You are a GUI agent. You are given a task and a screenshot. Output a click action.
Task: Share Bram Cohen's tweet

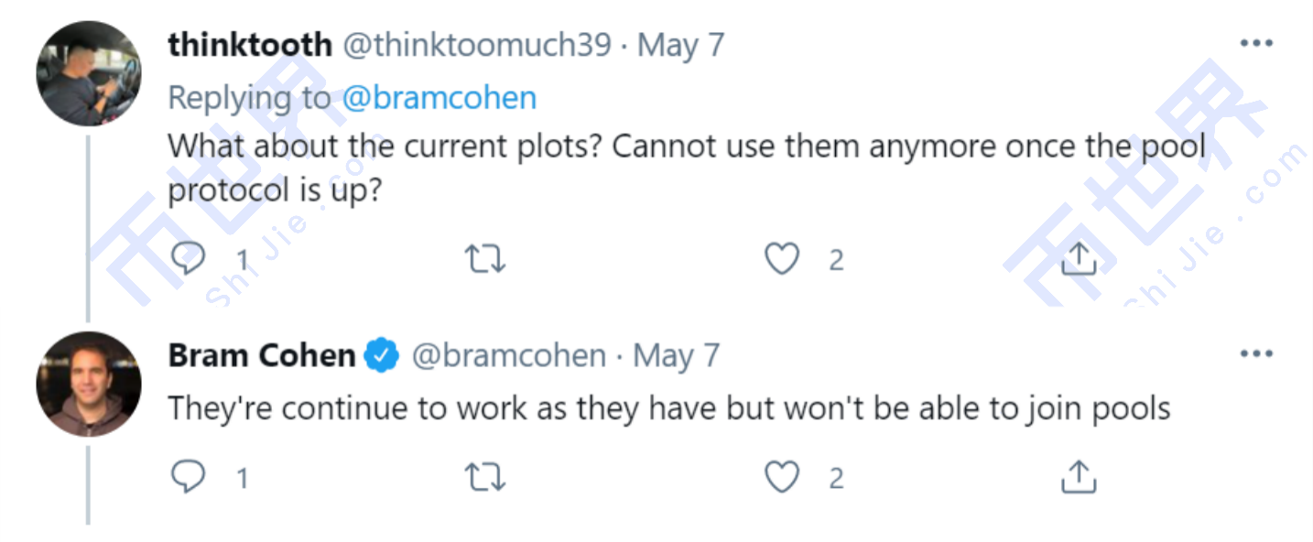click(x=1079, y=477)
